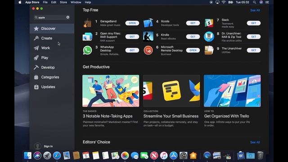Click GET button for Open Any Files
The height and width of the screenshot is (162, 288).
132,37
